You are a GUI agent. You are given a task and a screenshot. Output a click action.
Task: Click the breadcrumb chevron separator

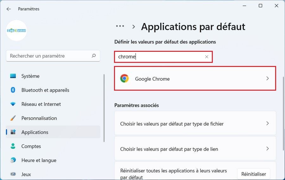coord(134,27)
